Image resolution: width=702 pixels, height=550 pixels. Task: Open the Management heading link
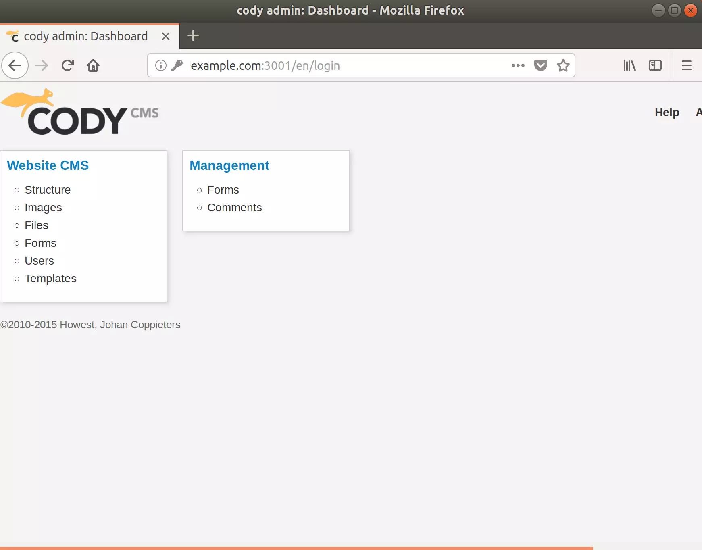(229, 165)
